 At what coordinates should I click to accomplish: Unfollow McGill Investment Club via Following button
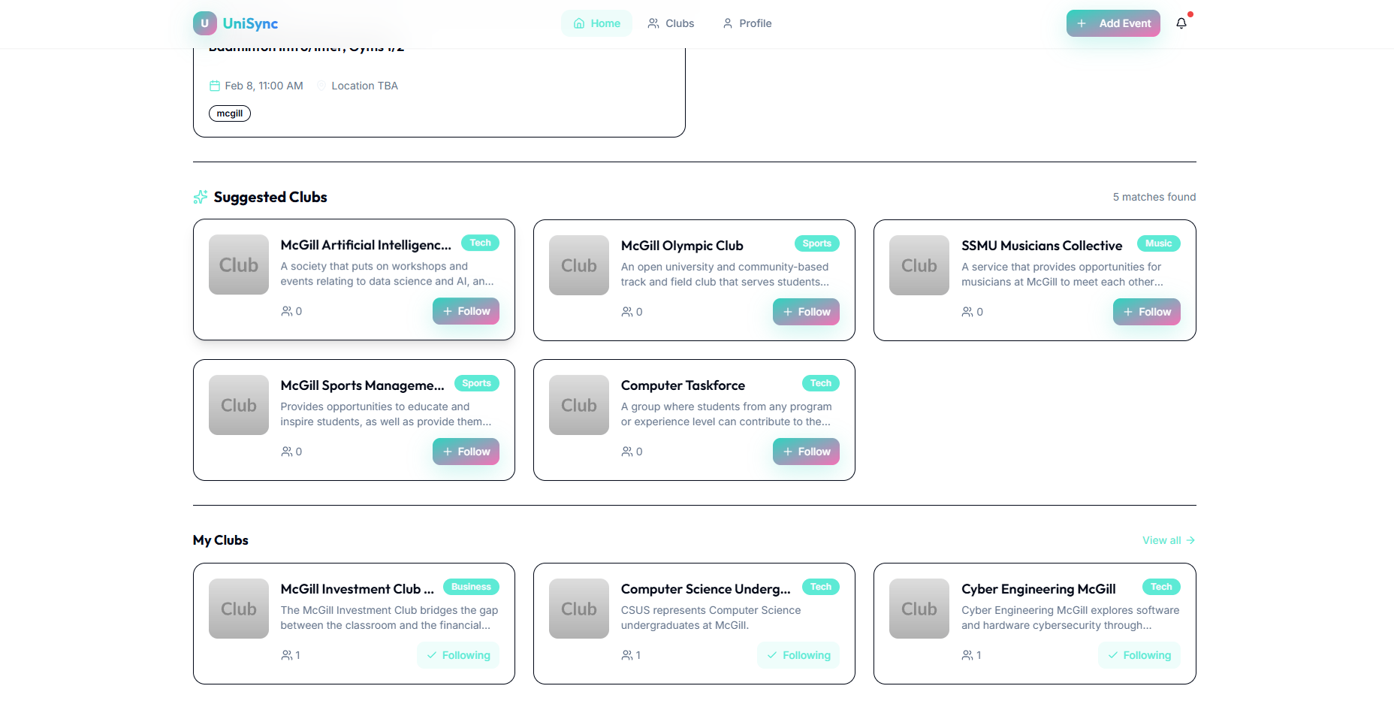point(458,655)
